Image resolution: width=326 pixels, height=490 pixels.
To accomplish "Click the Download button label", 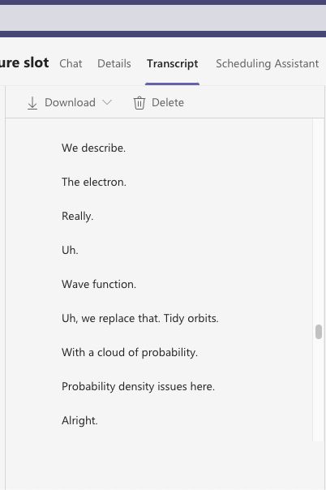I will pyautogui.click(x=70, y=102).
